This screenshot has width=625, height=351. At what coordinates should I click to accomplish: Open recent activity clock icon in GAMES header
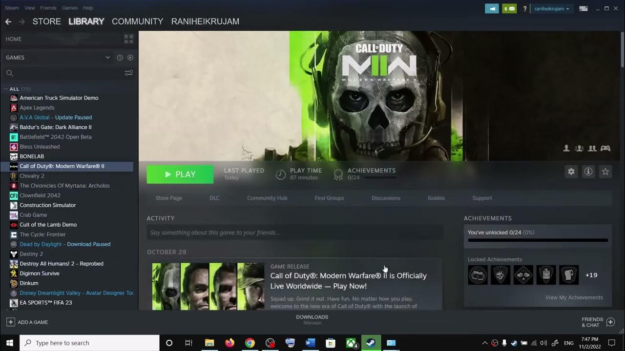pos(120,58)
